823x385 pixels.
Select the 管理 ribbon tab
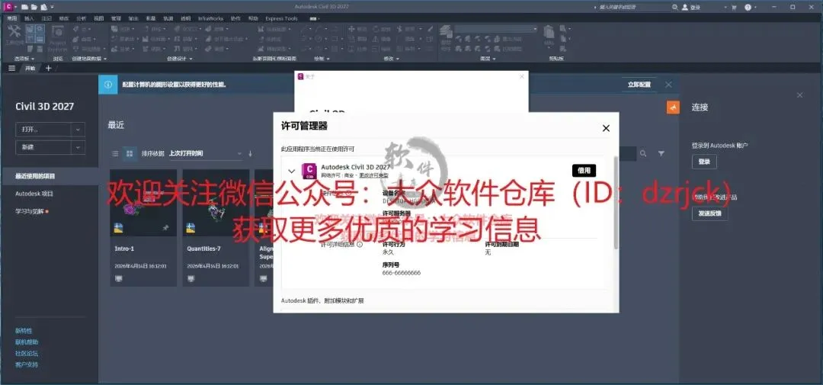pos(116,18)
